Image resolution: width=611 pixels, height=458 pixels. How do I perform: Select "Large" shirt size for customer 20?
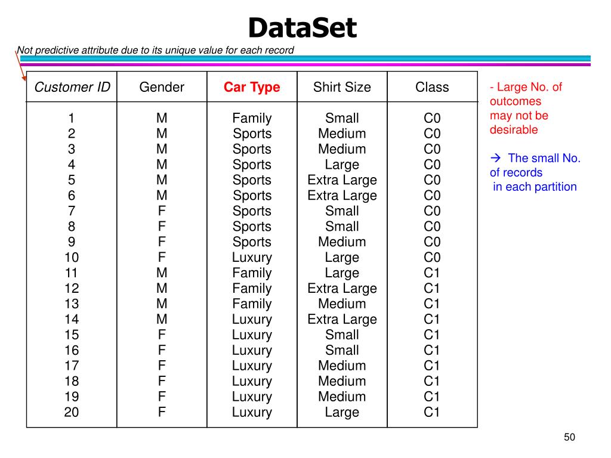342,413
